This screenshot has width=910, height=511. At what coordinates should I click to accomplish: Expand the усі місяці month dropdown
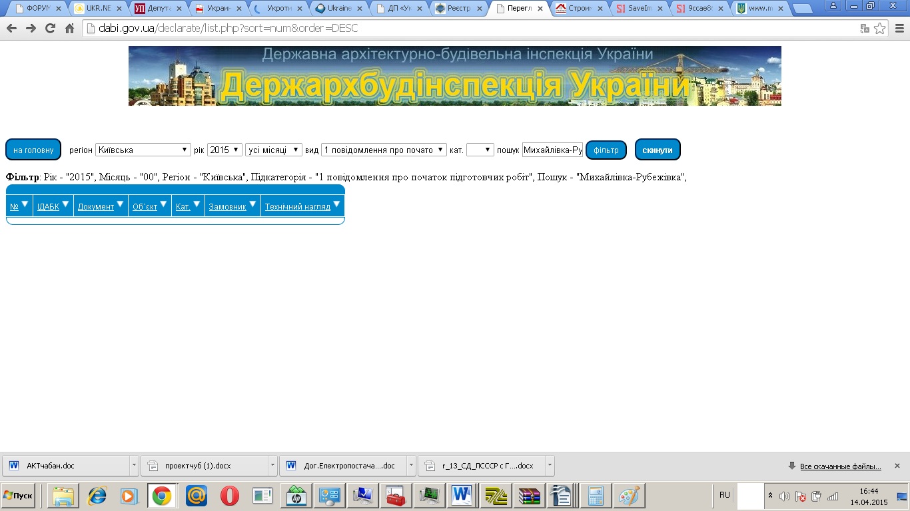[274, 150]
